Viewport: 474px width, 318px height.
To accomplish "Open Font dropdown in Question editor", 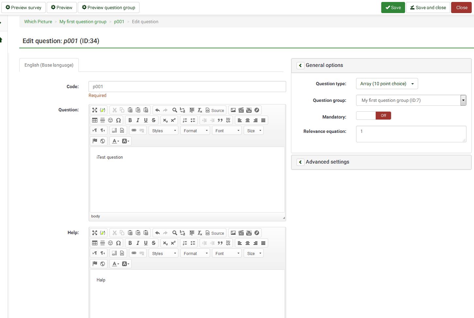I will [227, 131].
